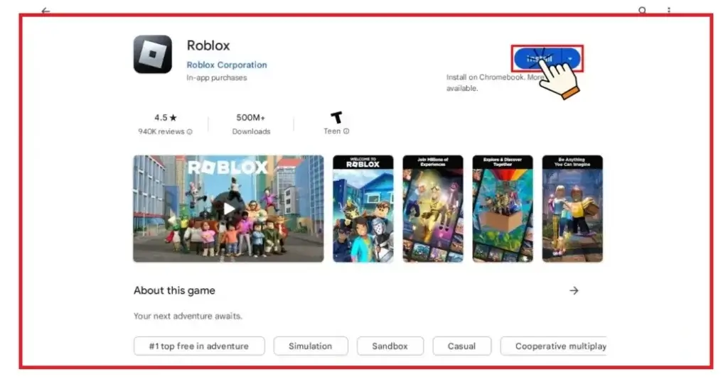Open the Welcome to Roblox screenshot
Viewport: 728px width, 379px height.
click(363, 209)
